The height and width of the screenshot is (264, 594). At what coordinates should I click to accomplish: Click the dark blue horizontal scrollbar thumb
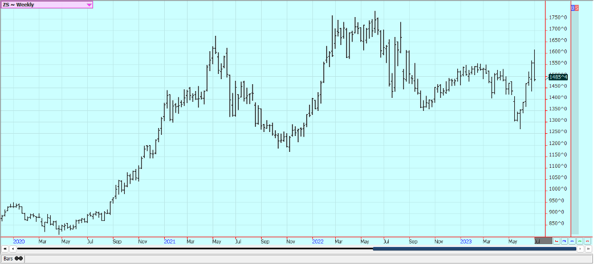(474, 249)
